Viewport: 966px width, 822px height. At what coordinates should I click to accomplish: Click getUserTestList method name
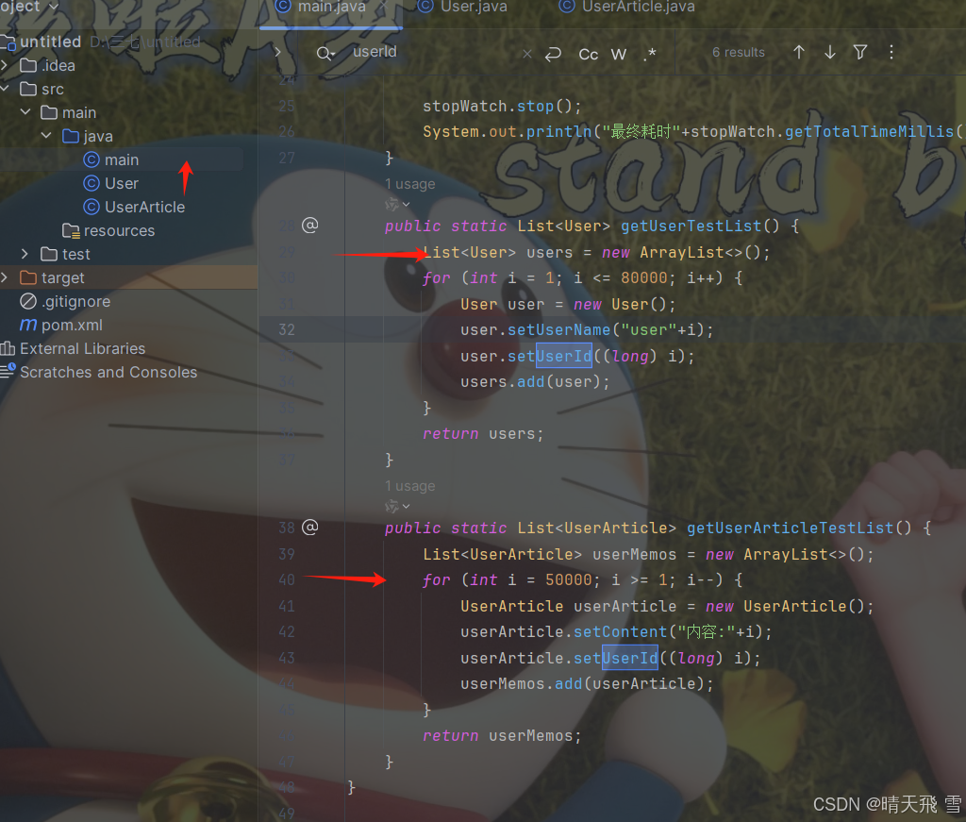click(x=691, y=226)
